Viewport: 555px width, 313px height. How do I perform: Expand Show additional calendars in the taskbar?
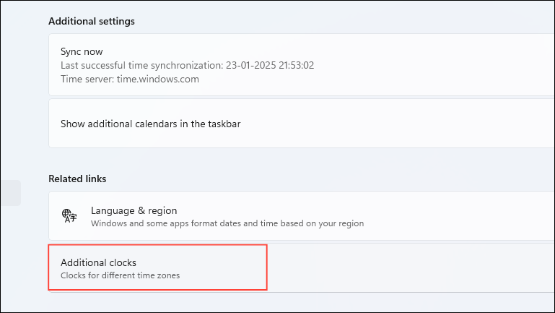click(x=150, y=124)
